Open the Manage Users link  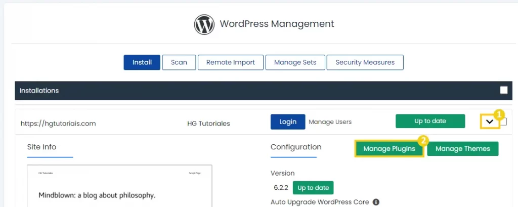330,122
